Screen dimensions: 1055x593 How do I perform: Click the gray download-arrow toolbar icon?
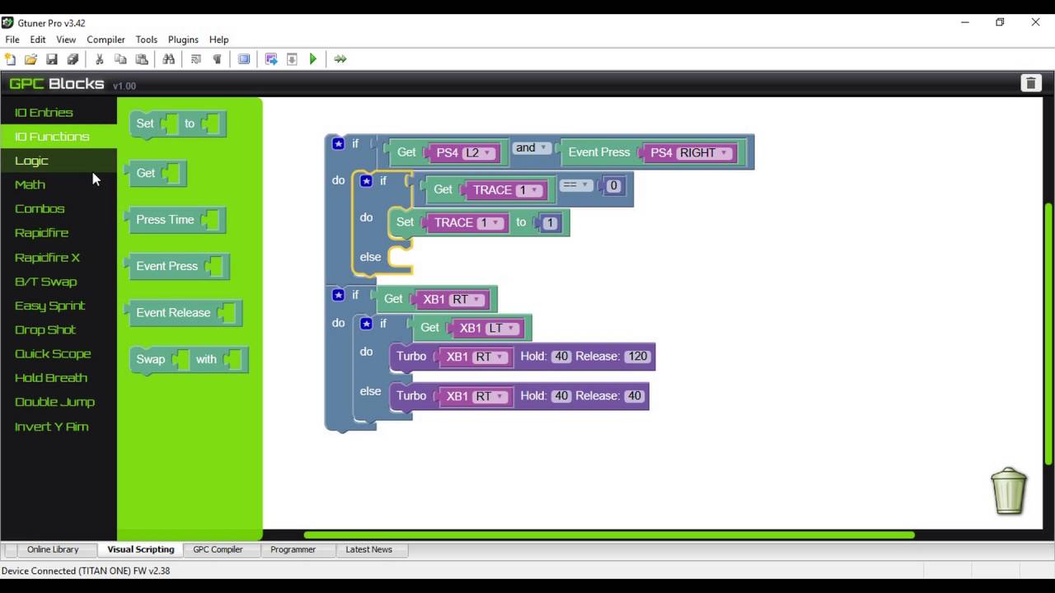click(x=292, y=59)
